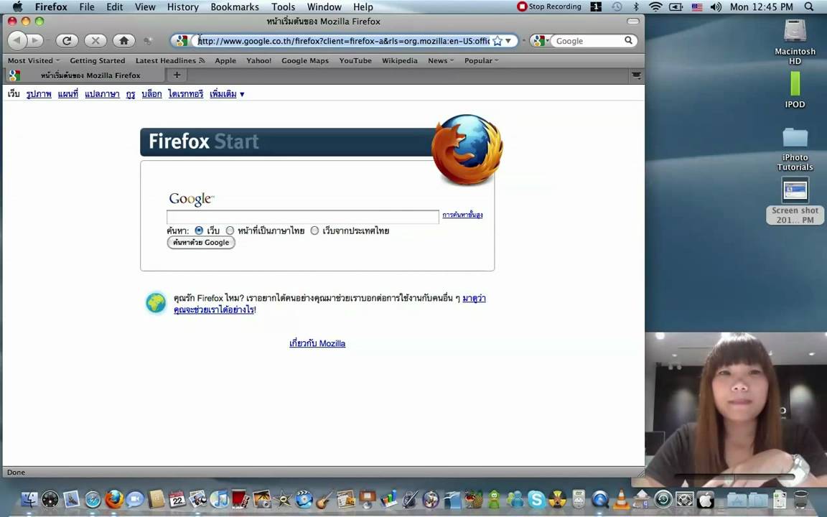
Task: Open the volume menu bar icon
Action: point(716,7)
